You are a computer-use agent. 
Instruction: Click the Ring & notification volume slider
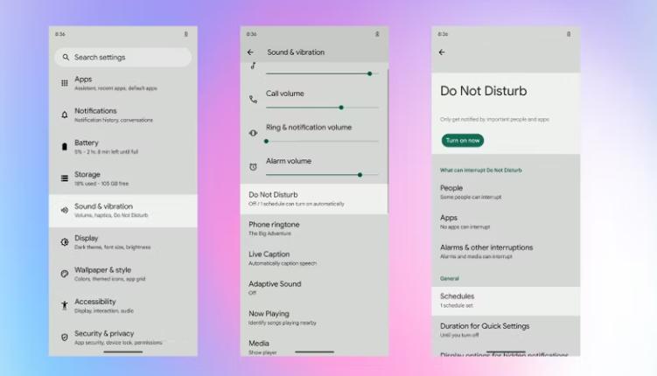click(322, 141)
